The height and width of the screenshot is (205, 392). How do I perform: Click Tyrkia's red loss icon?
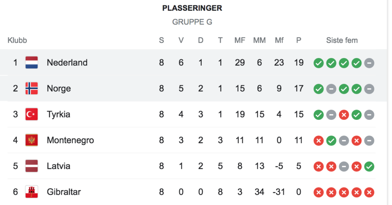click(x=344, y=115)
